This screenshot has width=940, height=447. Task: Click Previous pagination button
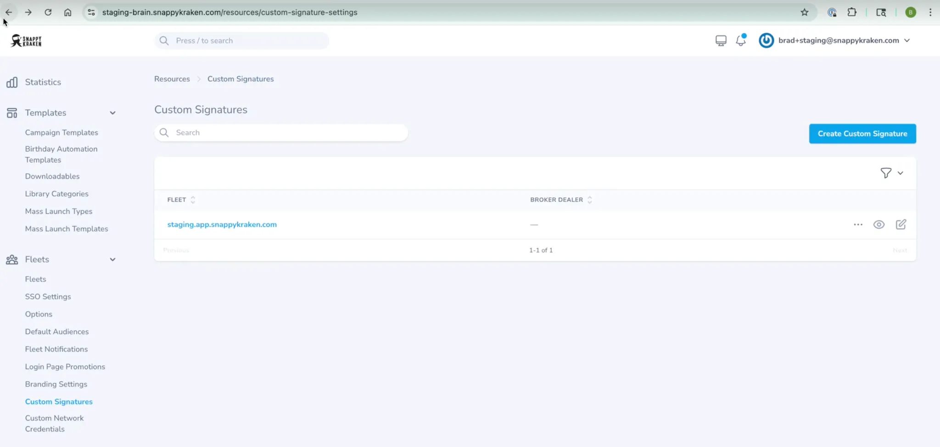[x=176, y=250]
